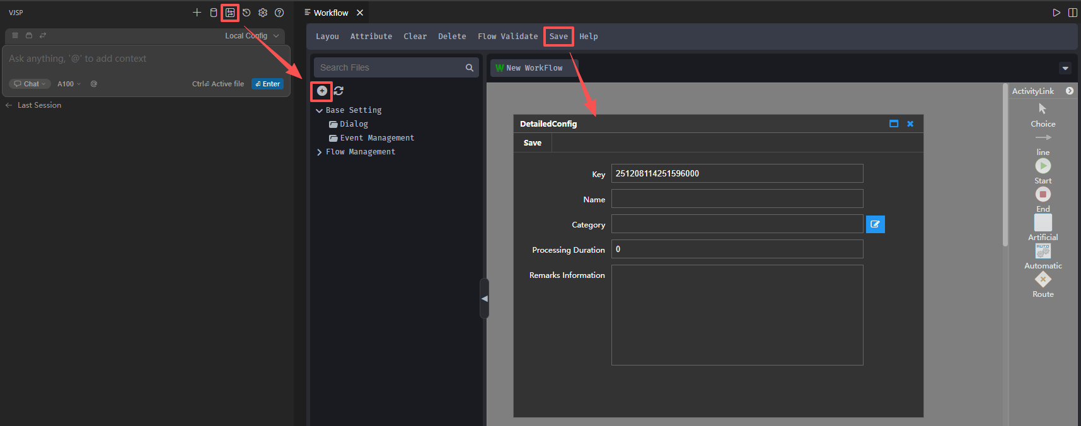This screenshot has height=426, width=1081.
Task: Click the Name input field
Action: pos(737,199)
